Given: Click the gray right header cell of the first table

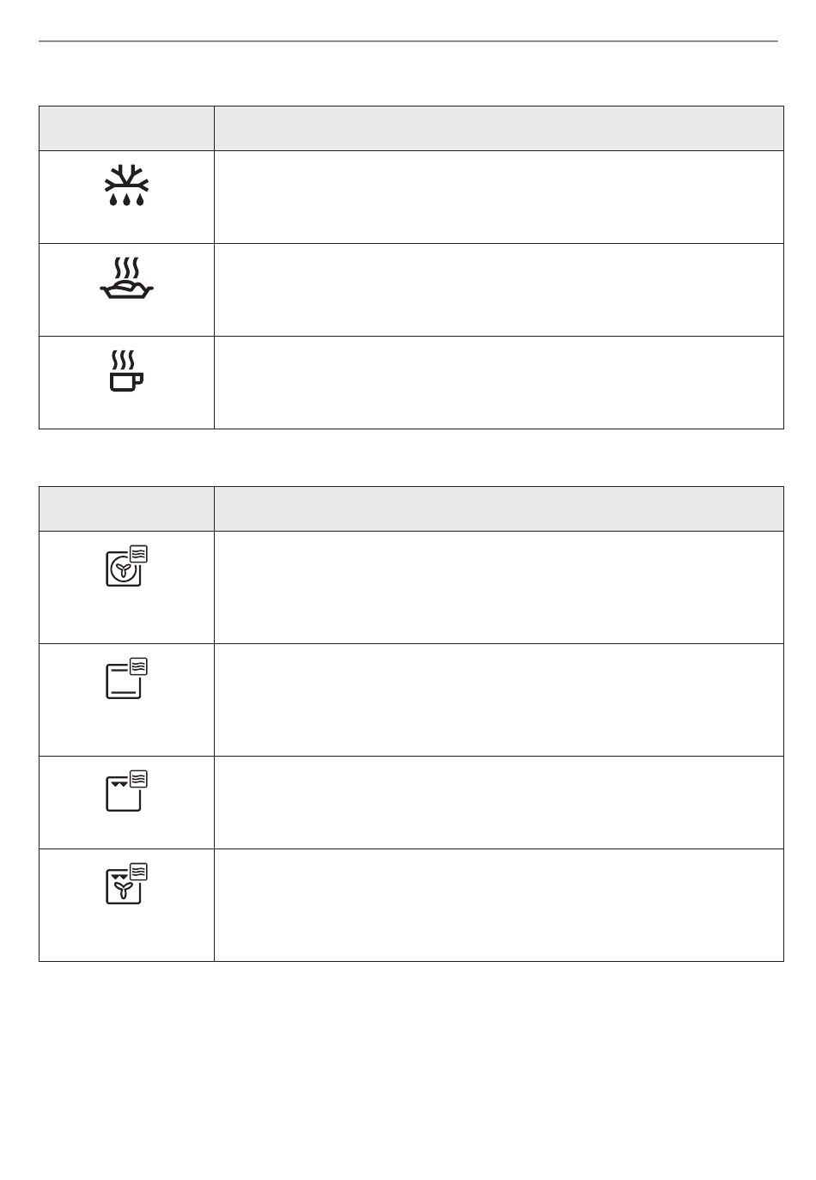Looking at the screenshot, I should click(x=499, y=129).
